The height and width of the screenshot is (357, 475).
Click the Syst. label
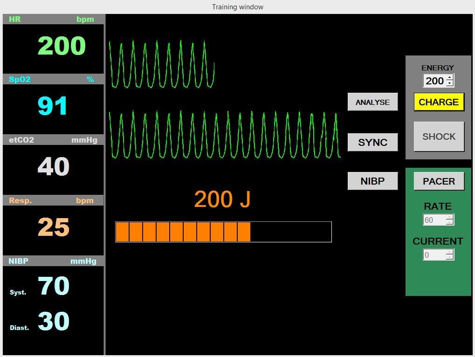click(x=18, y=292)
